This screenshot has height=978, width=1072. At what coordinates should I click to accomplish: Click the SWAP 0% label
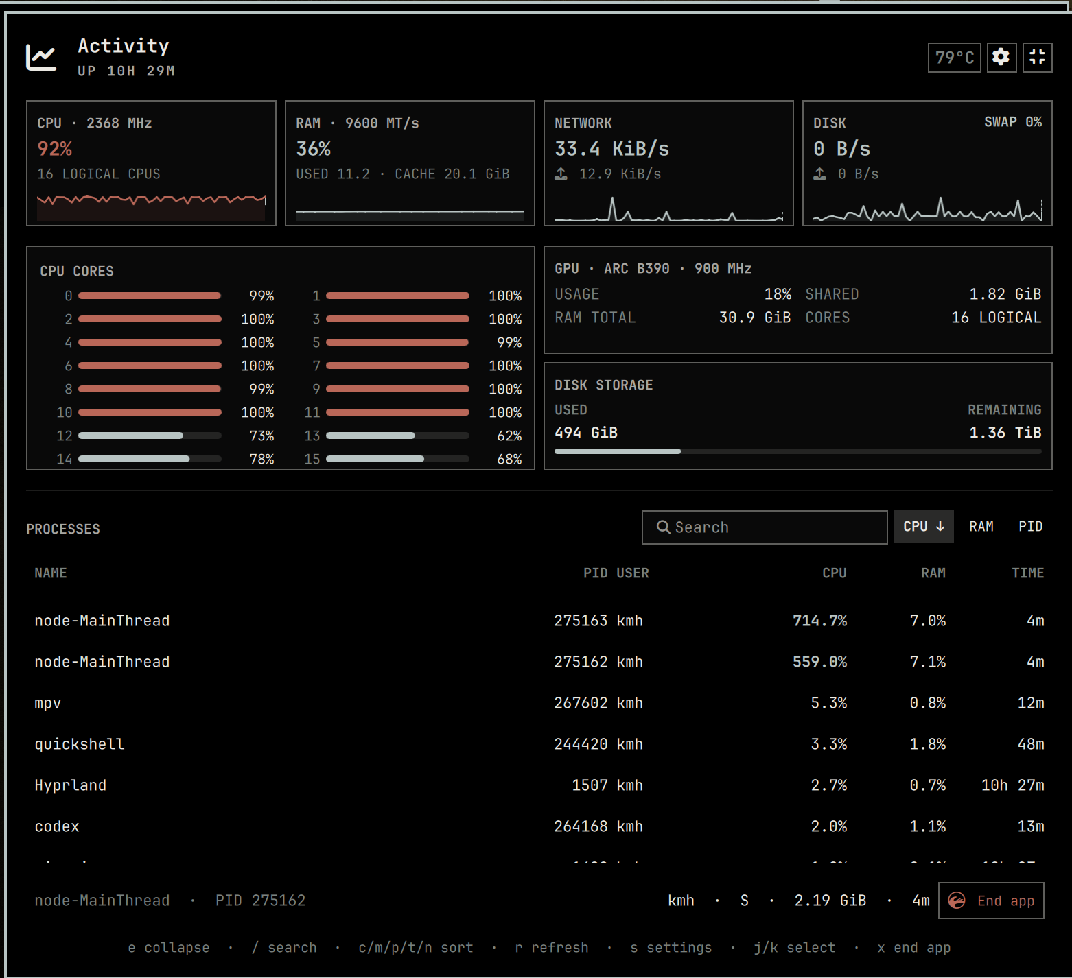click(1013, 121)
